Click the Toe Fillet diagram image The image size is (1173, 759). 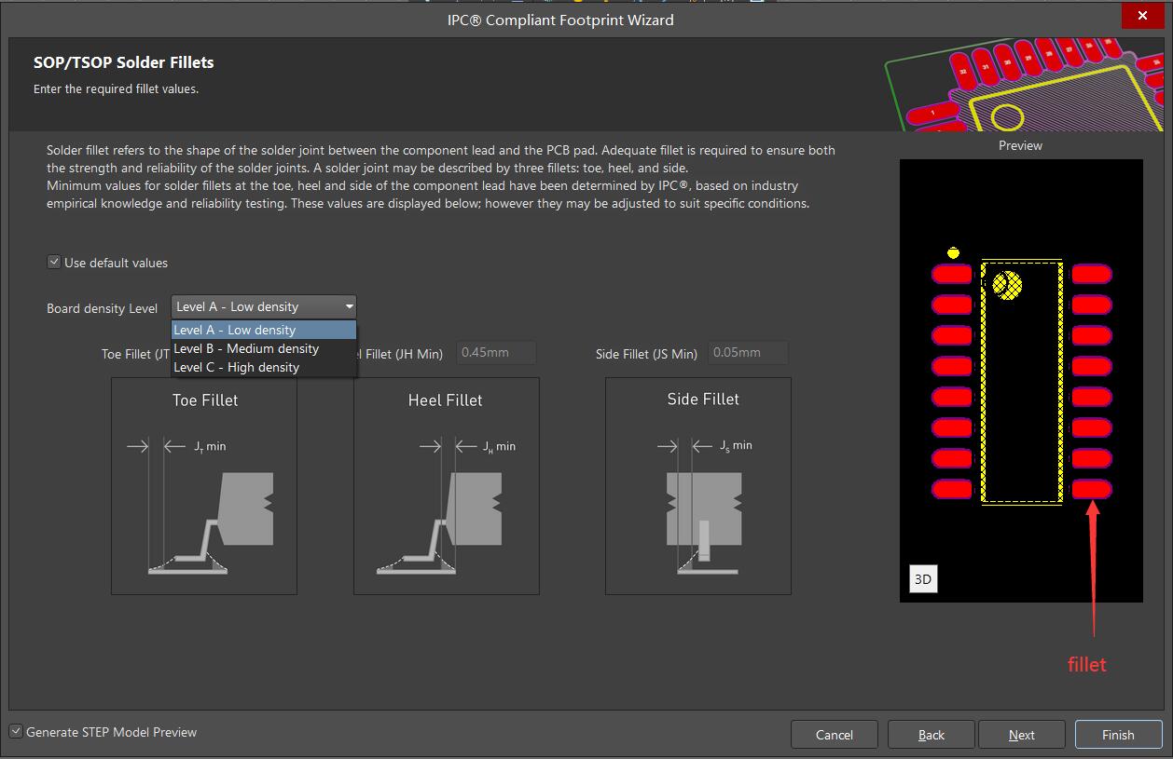point(204,486)
